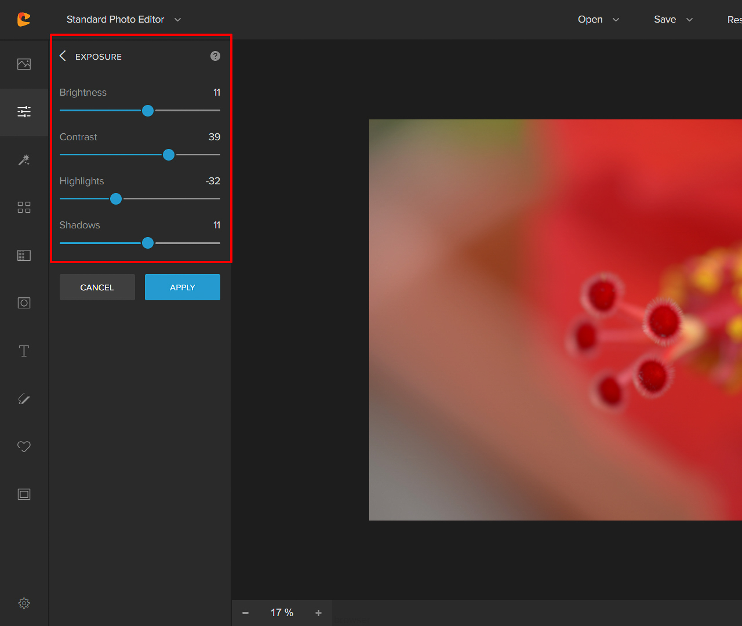Select the photo import panel icon

pos(24,64)
